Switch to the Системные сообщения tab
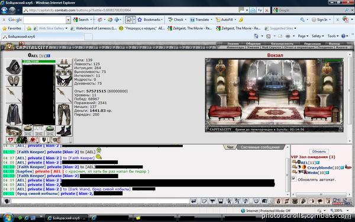 point(260,147)
